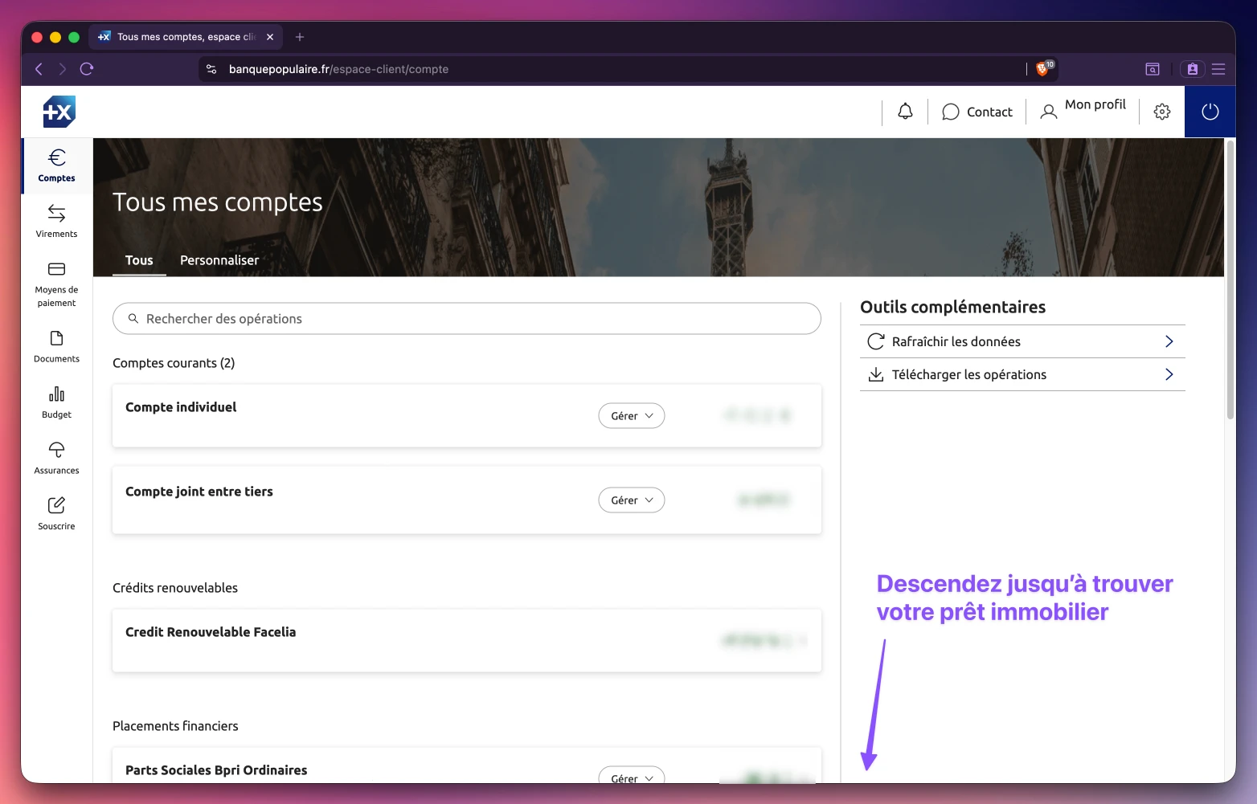Click the download icon in Outils complémentaires
Screen dimensions: 1257x804
876,374
